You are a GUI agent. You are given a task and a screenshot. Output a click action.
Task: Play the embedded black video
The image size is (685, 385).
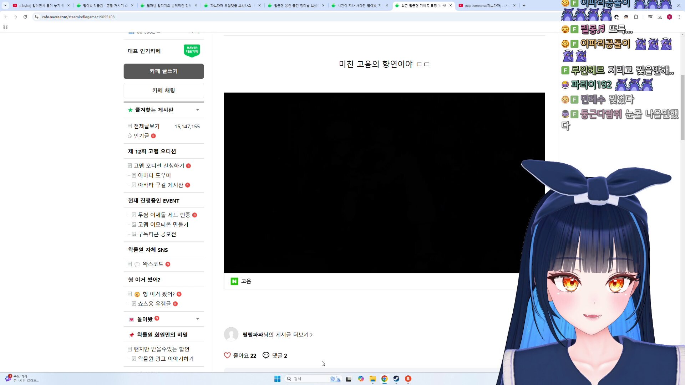[x=384, y=183]
